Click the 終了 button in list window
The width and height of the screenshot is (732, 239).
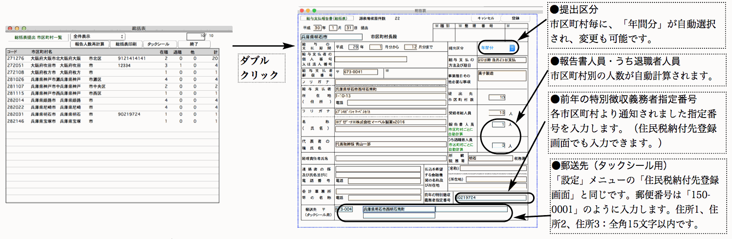[193, 44]
